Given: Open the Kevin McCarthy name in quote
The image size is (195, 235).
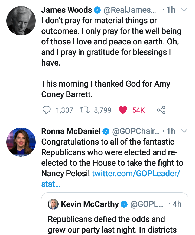Looking at the screenshot, I should pyautogui.click(x=90, y=204).
